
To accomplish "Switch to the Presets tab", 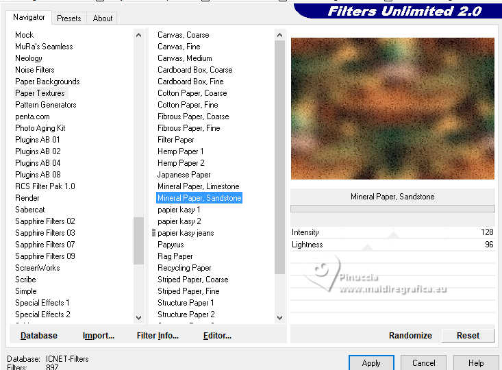I will 69,18.
